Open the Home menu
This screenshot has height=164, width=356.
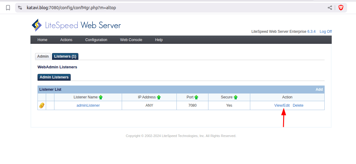42,40
